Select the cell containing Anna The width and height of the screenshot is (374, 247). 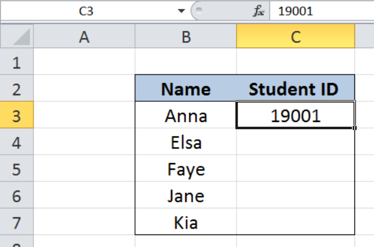click(x=186, y=115)
